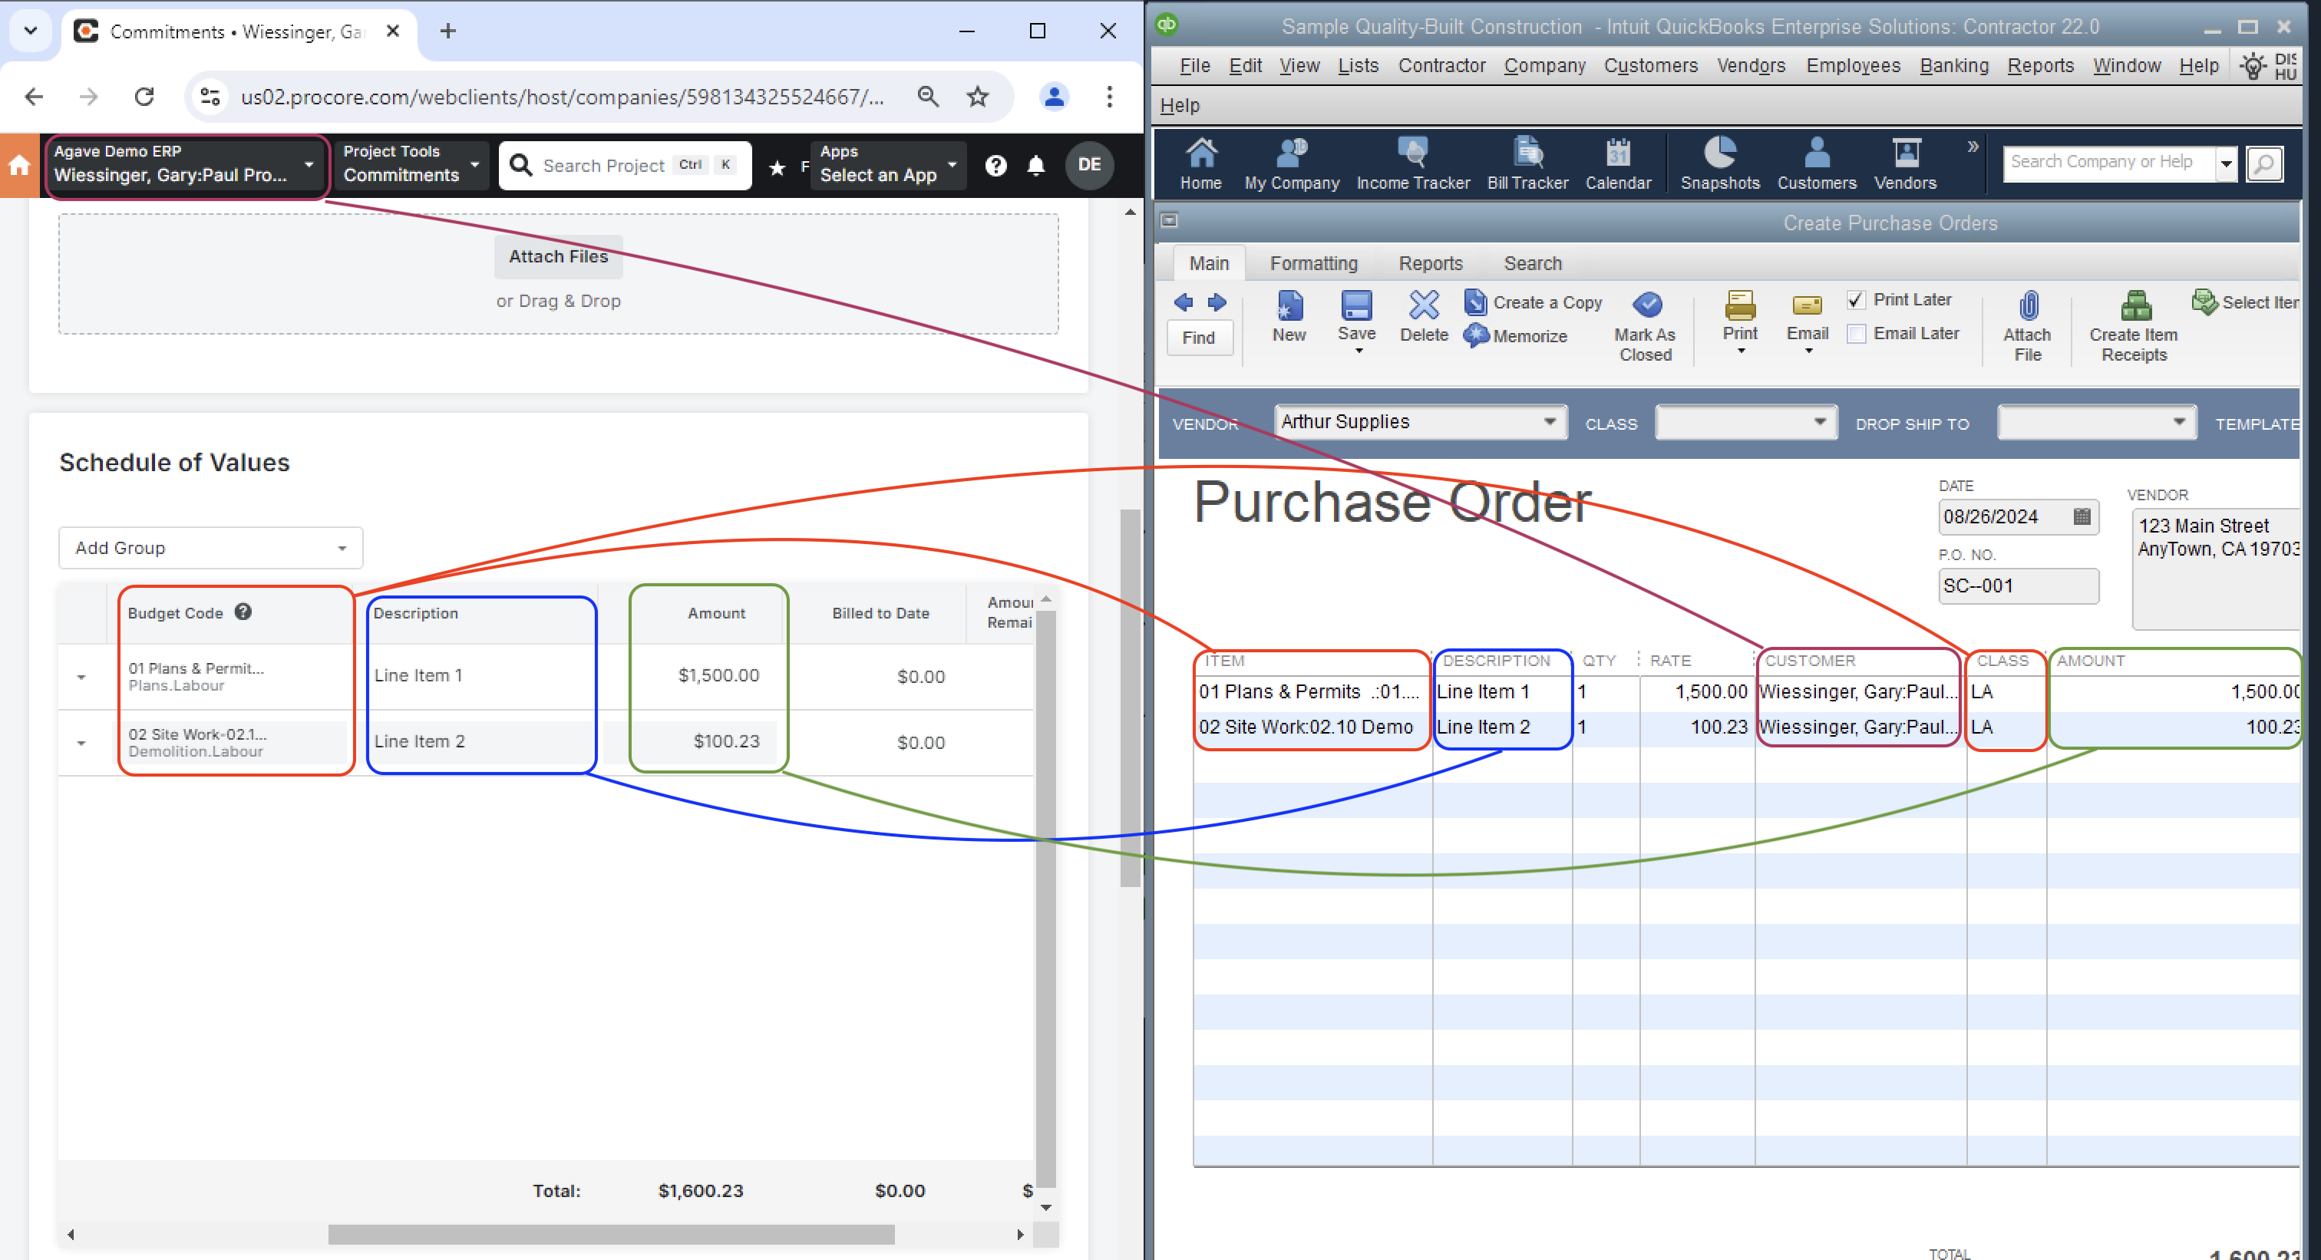Open Snapshots from the icon bar

click(x=1719, y=163)
